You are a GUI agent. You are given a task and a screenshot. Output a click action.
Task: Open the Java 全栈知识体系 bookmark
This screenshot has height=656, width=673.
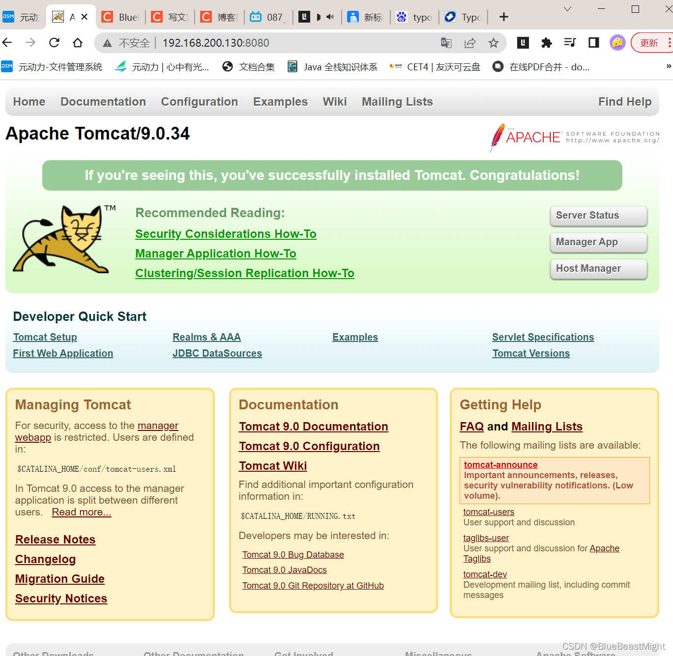click(333, 67)
